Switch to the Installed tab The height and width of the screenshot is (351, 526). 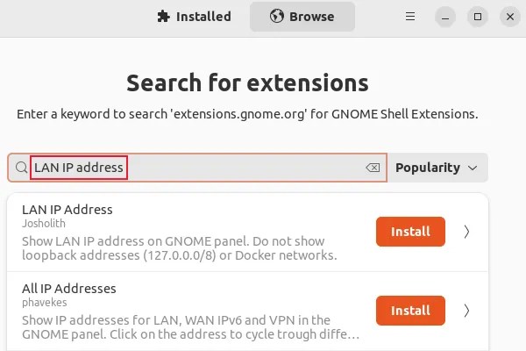pyautogui.click(x=194, y=17)
